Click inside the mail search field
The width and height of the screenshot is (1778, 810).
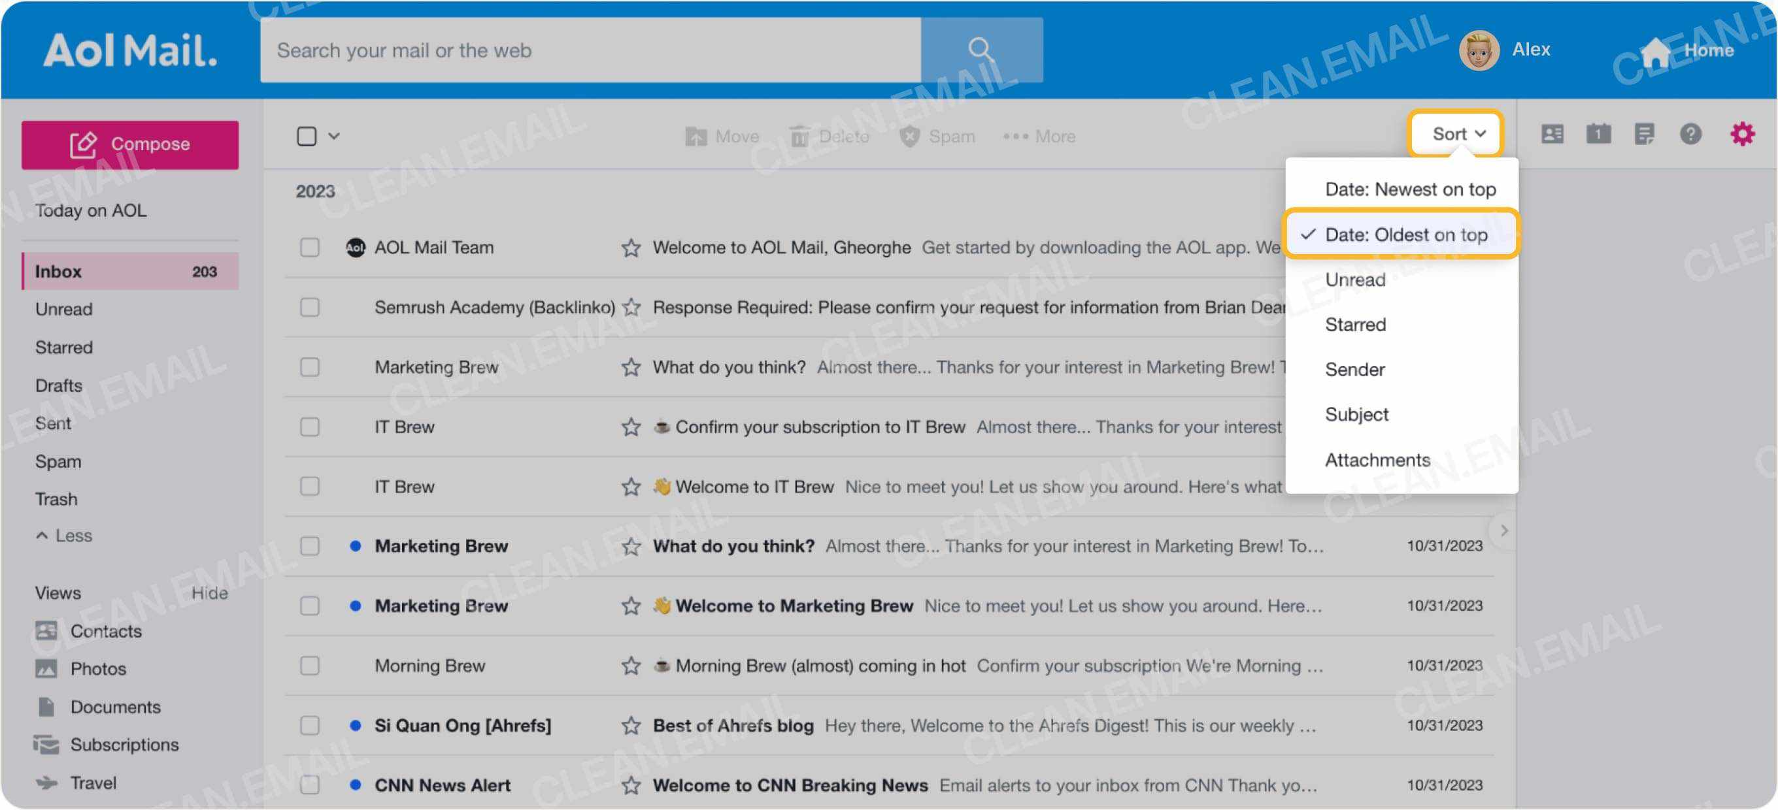tap(587, 50)
